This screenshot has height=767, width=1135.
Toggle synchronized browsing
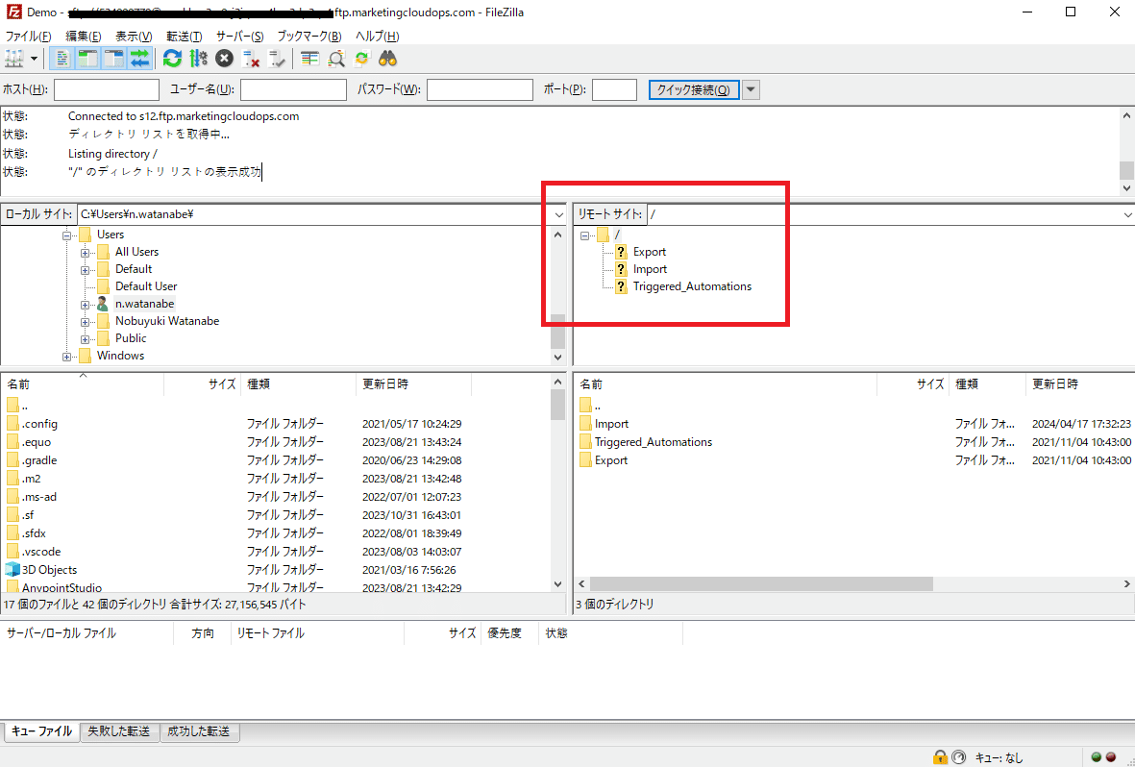click(x=362, y=59)
